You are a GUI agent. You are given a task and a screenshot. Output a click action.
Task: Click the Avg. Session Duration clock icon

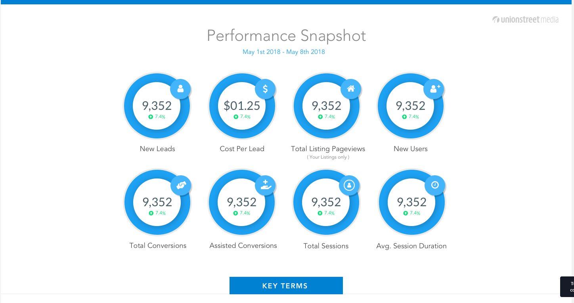435,185
